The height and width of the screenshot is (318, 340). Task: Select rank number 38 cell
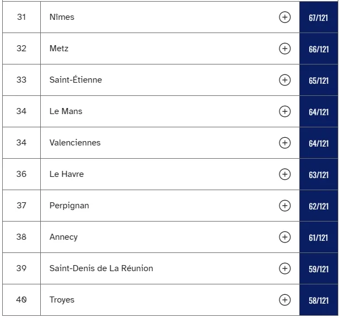point(21,237)
